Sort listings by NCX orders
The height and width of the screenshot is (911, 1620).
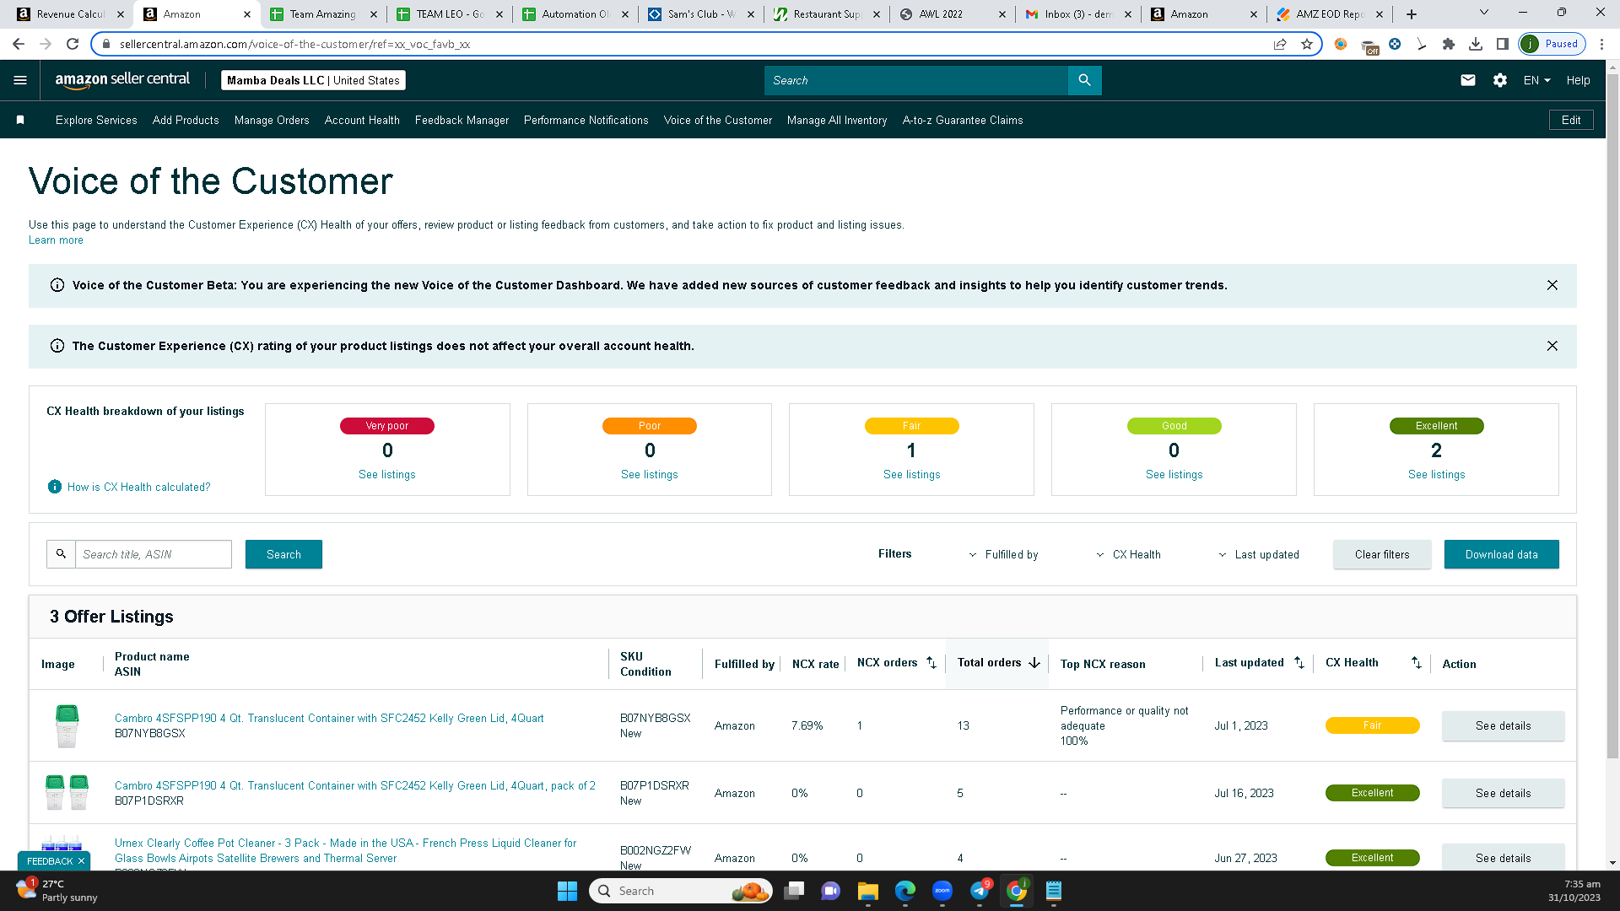931,663
